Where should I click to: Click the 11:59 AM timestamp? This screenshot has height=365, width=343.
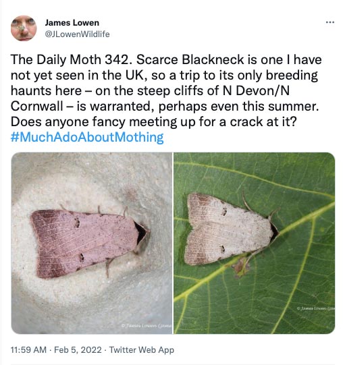[x=28, y=349]
